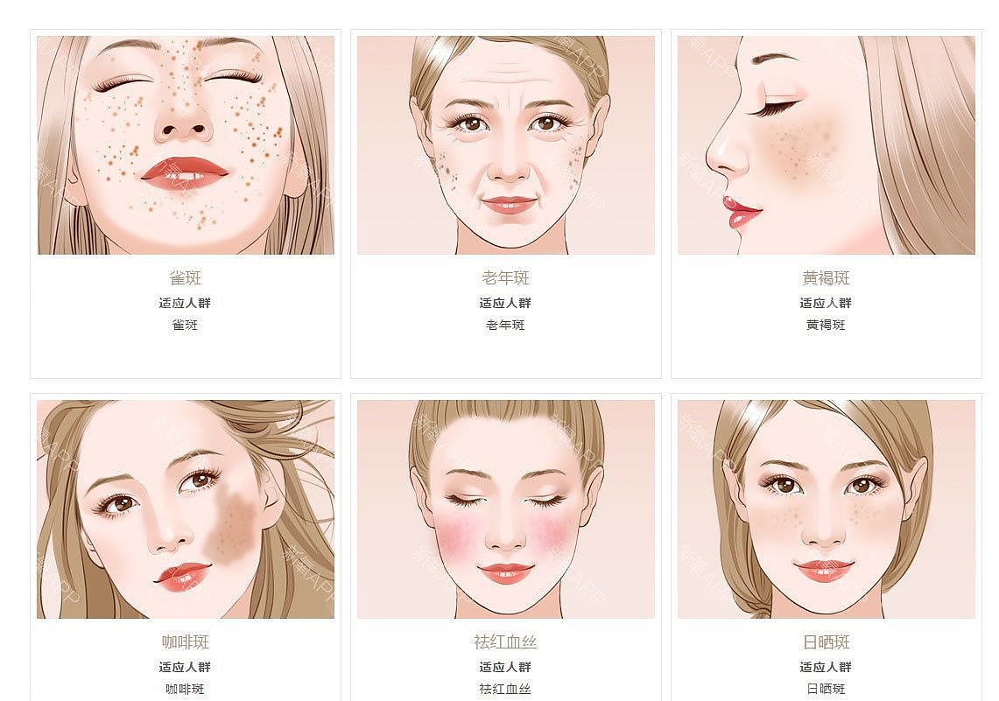Open the 祛红血丝 red cheeks illustration
This screenshot has height=701, width=999.
[506, 509]
